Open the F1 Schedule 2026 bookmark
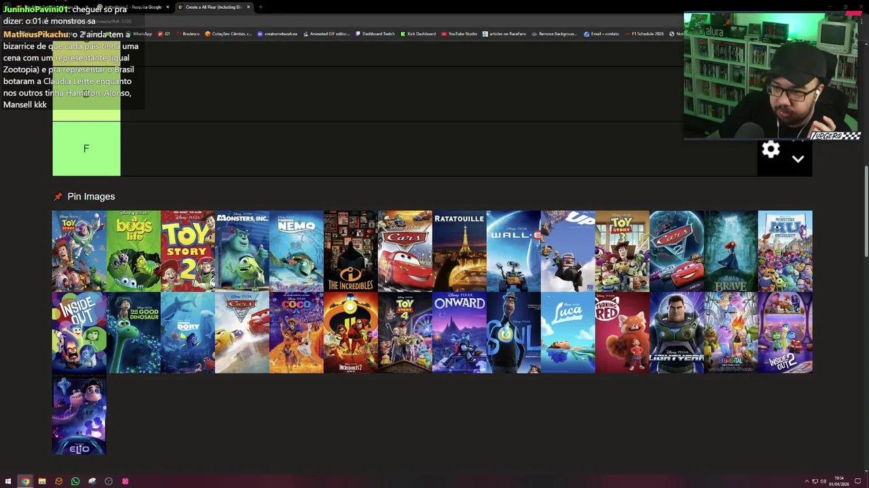 (x=644, y=34)
